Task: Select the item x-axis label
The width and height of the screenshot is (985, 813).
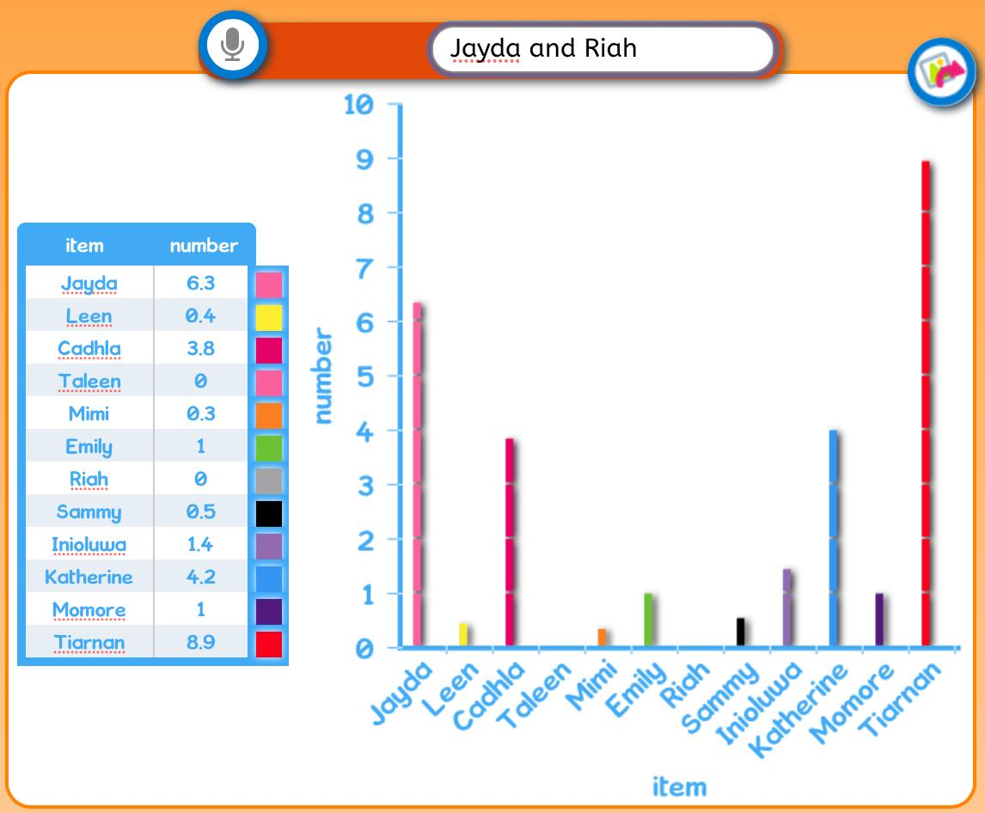Action: (x=679, y=786)
